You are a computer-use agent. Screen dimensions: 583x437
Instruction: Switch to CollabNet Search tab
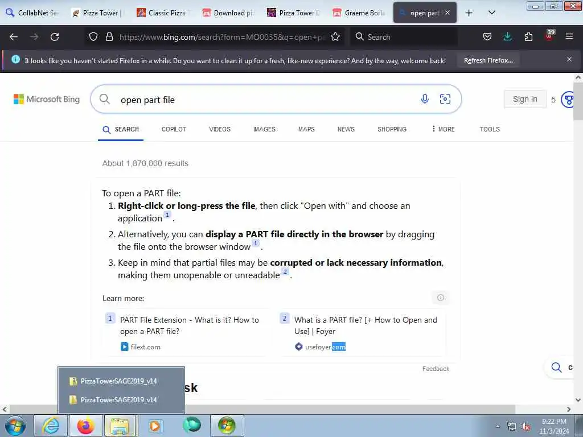click(x=33, y=13)
